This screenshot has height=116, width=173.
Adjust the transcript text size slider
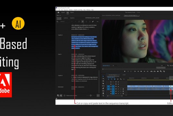point(91,95)
